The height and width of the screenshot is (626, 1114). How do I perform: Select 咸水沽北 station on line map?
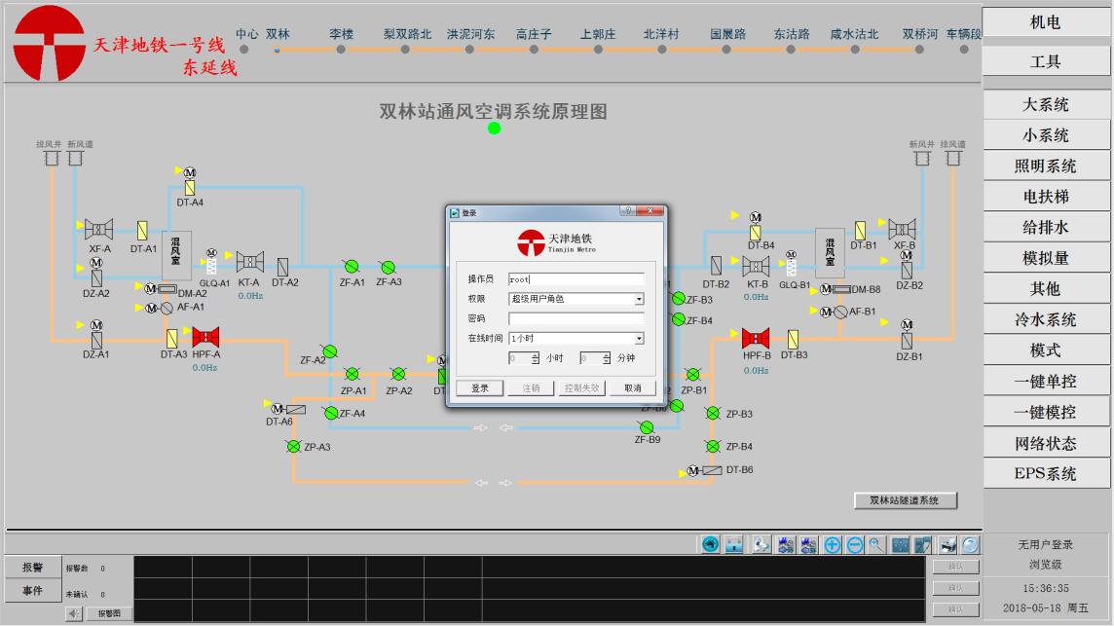pos(855,49)
